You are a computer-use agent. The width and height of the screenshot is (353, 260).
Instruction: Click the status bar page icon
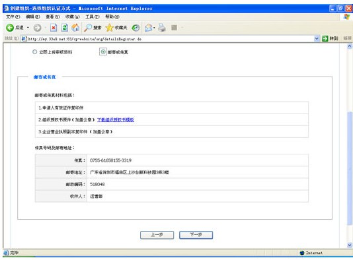(7, 253)
